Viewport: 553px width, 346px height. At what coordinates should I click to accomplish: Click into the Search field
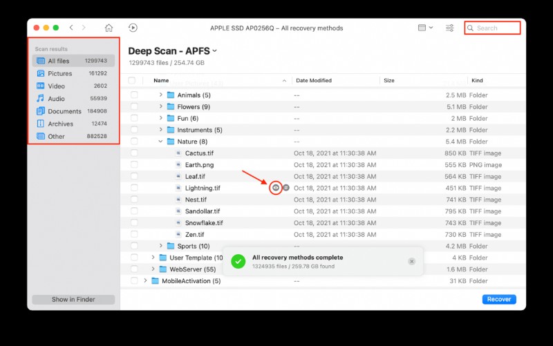point(492,28)
